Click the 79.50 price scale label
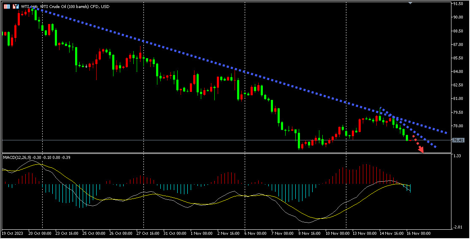This screenshot has width=470, height=239. [x=458, y=112]
